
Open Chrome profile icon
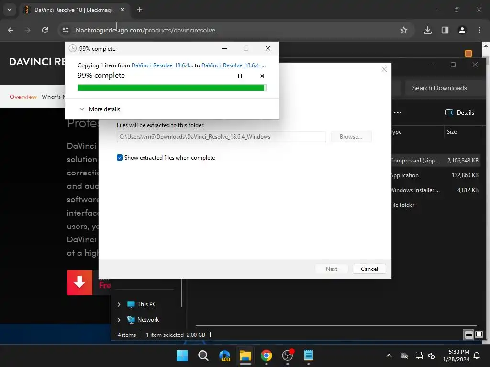pos(462,30)
